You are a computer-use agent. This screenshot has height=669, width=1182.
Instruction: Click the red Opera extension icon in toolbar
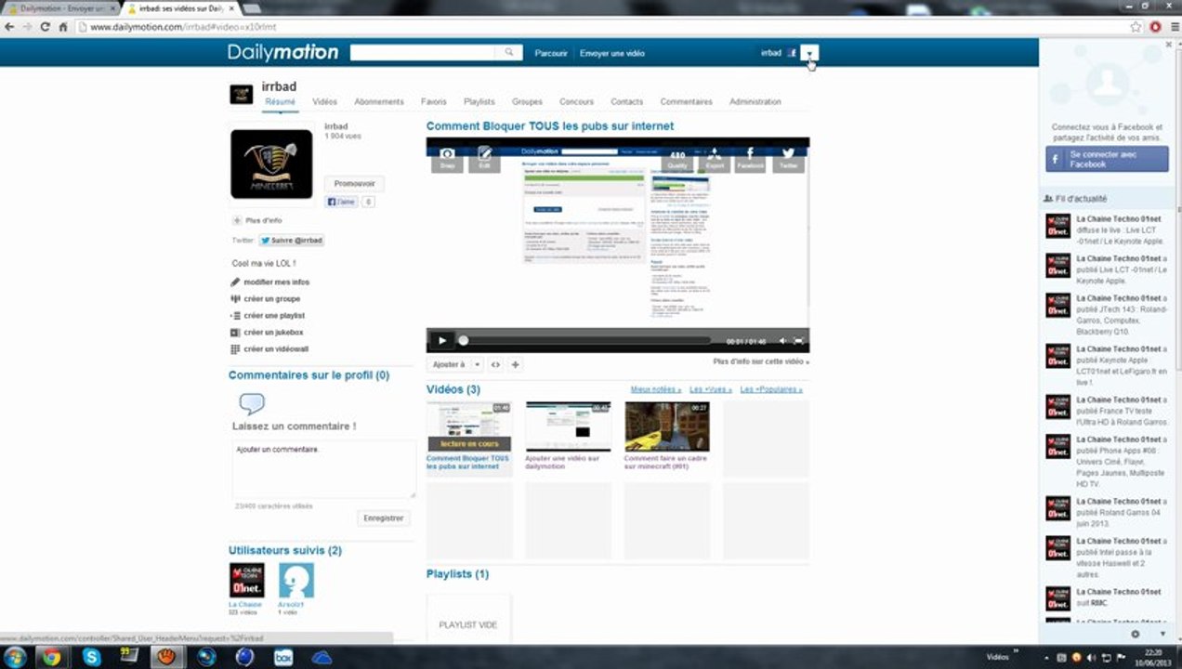(x=1156, y=27)
